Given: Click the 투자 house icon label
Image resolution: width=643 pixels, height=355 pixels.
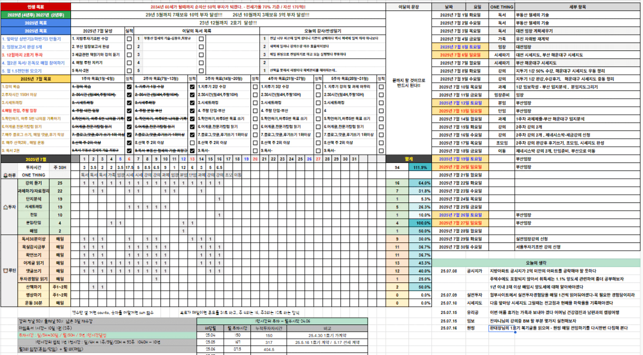Looking at the screenshot, I should point(9,207).
